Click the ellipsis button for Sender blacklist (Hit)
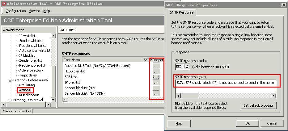 click(156, 88)
